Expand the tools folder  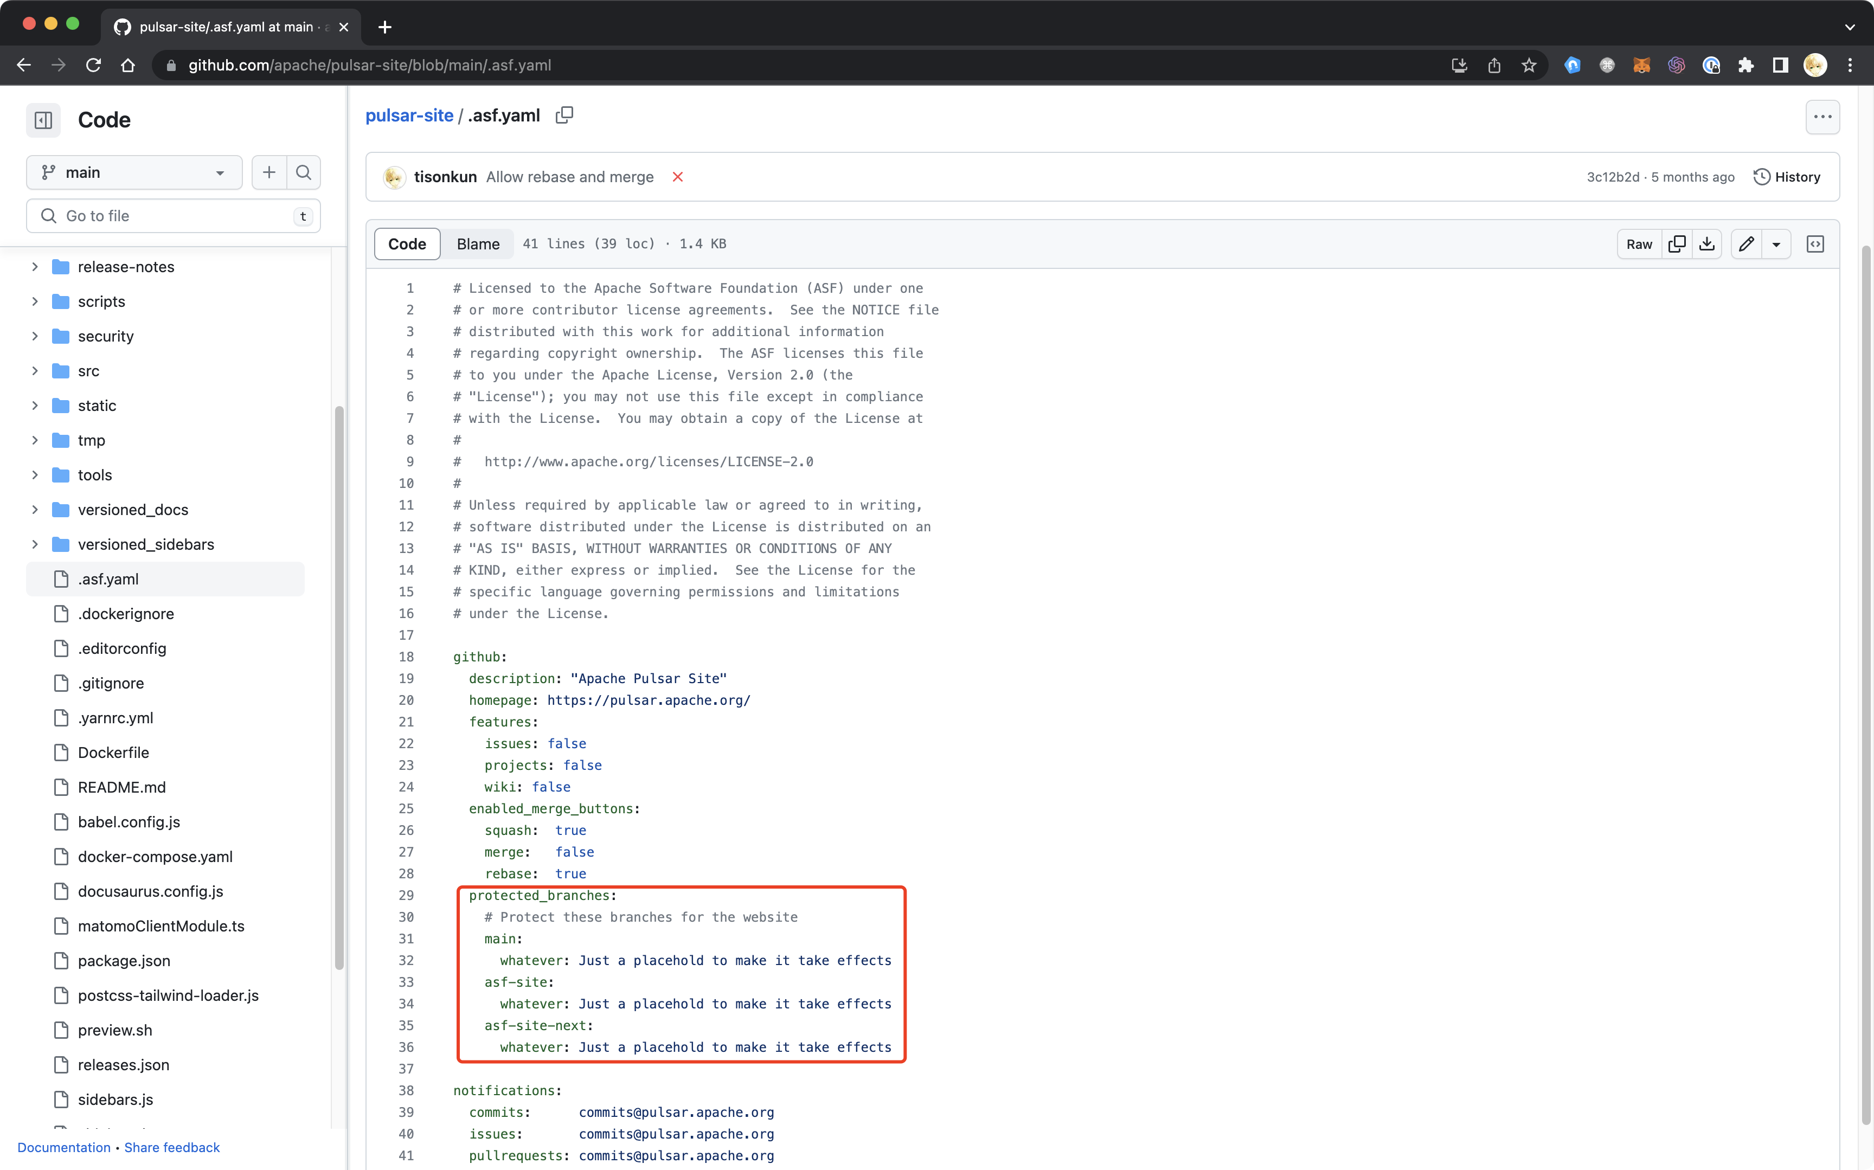pyautogui.click(x=35, y=475)
